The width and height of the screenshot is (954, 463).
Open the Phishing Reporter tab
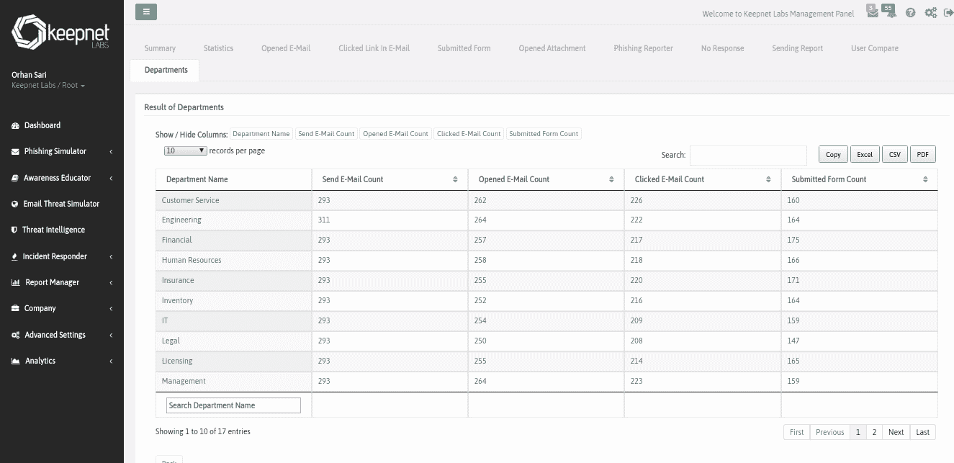pyautogui.click(x=643, y=48)
